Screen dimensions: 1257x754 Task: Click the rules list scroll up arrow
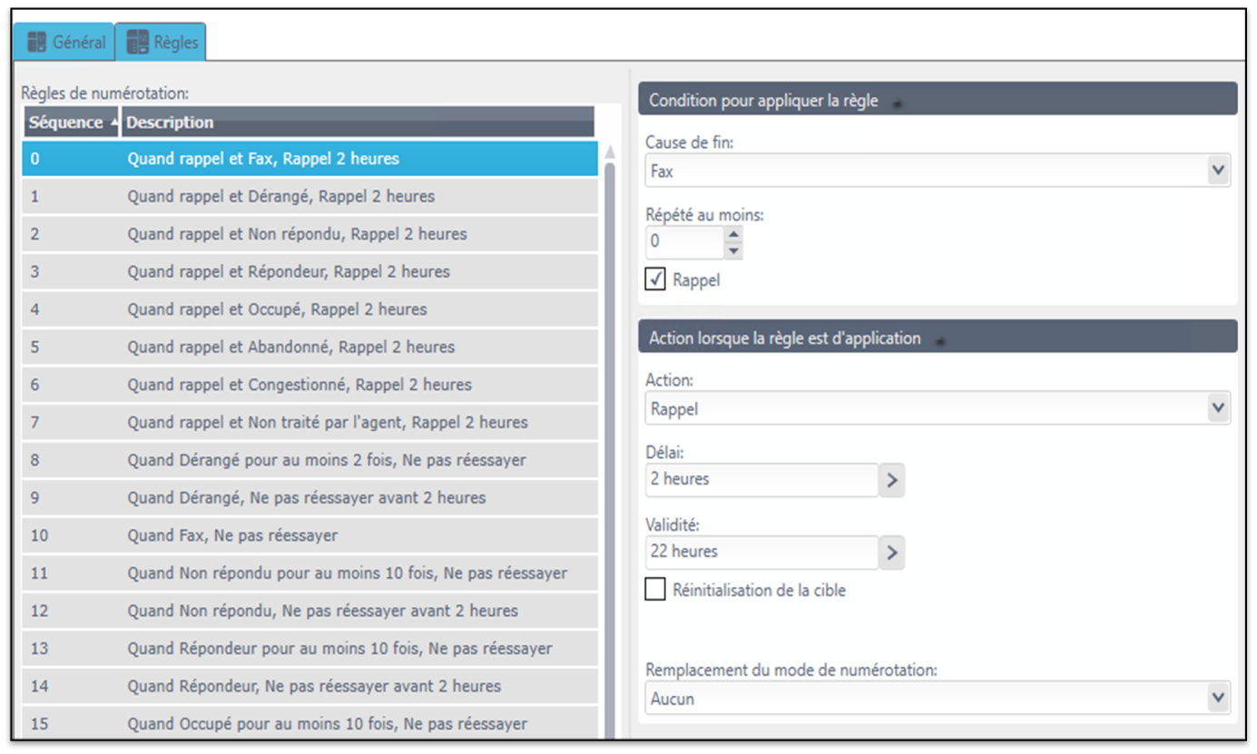click(x=609, y=152)
